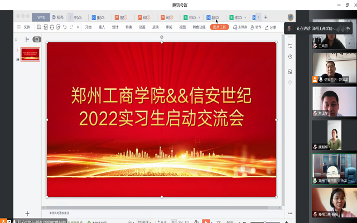Toggle slide sorter view in status bar

tap(181, 222)
